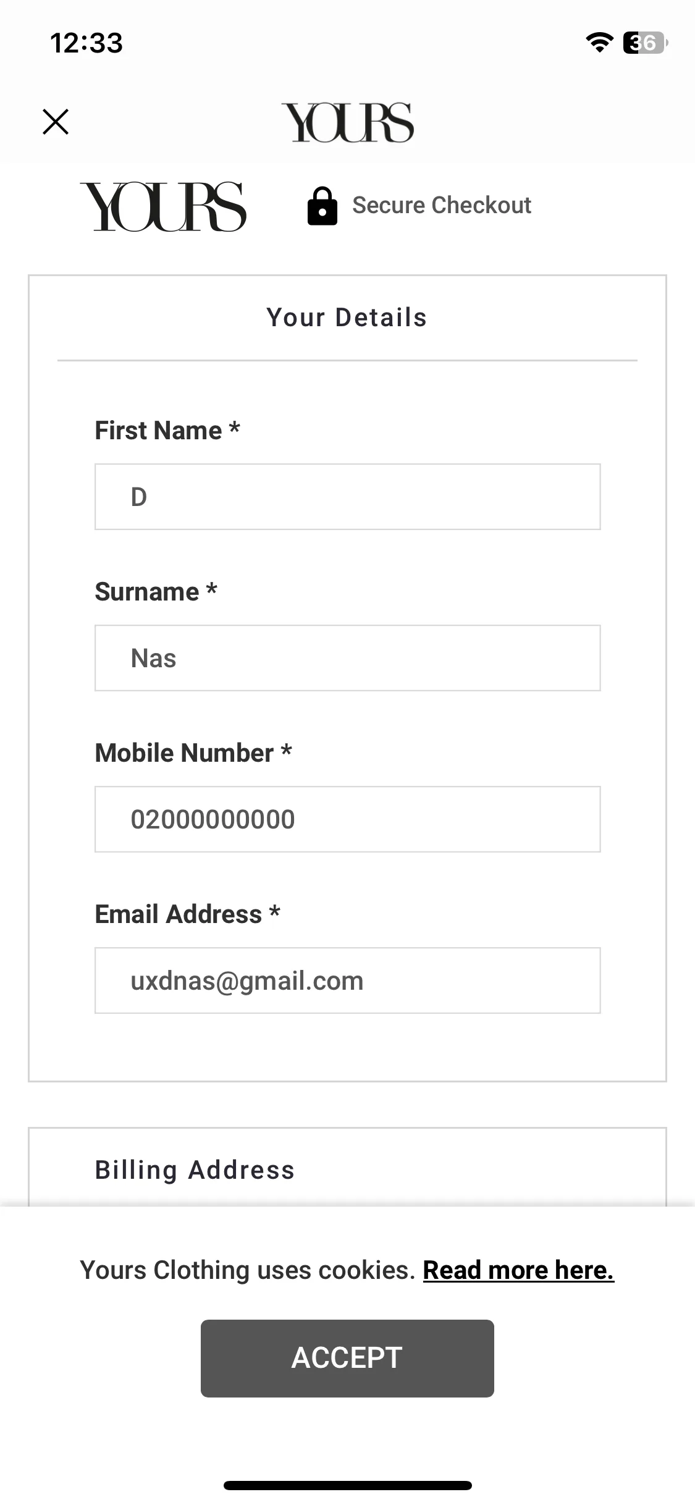This screenshot has height=1505, width=695.
Task: Tap the Mobile Number label
Action: coord(193,753)
